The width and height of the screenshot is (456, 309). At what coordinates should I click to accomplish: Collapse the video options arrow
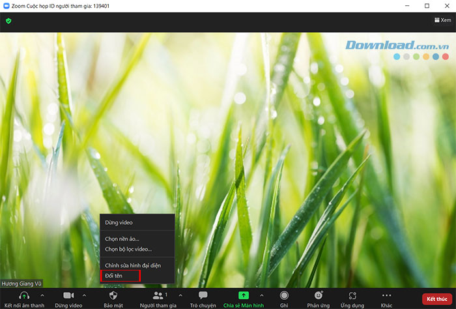[x=84, y=295]
